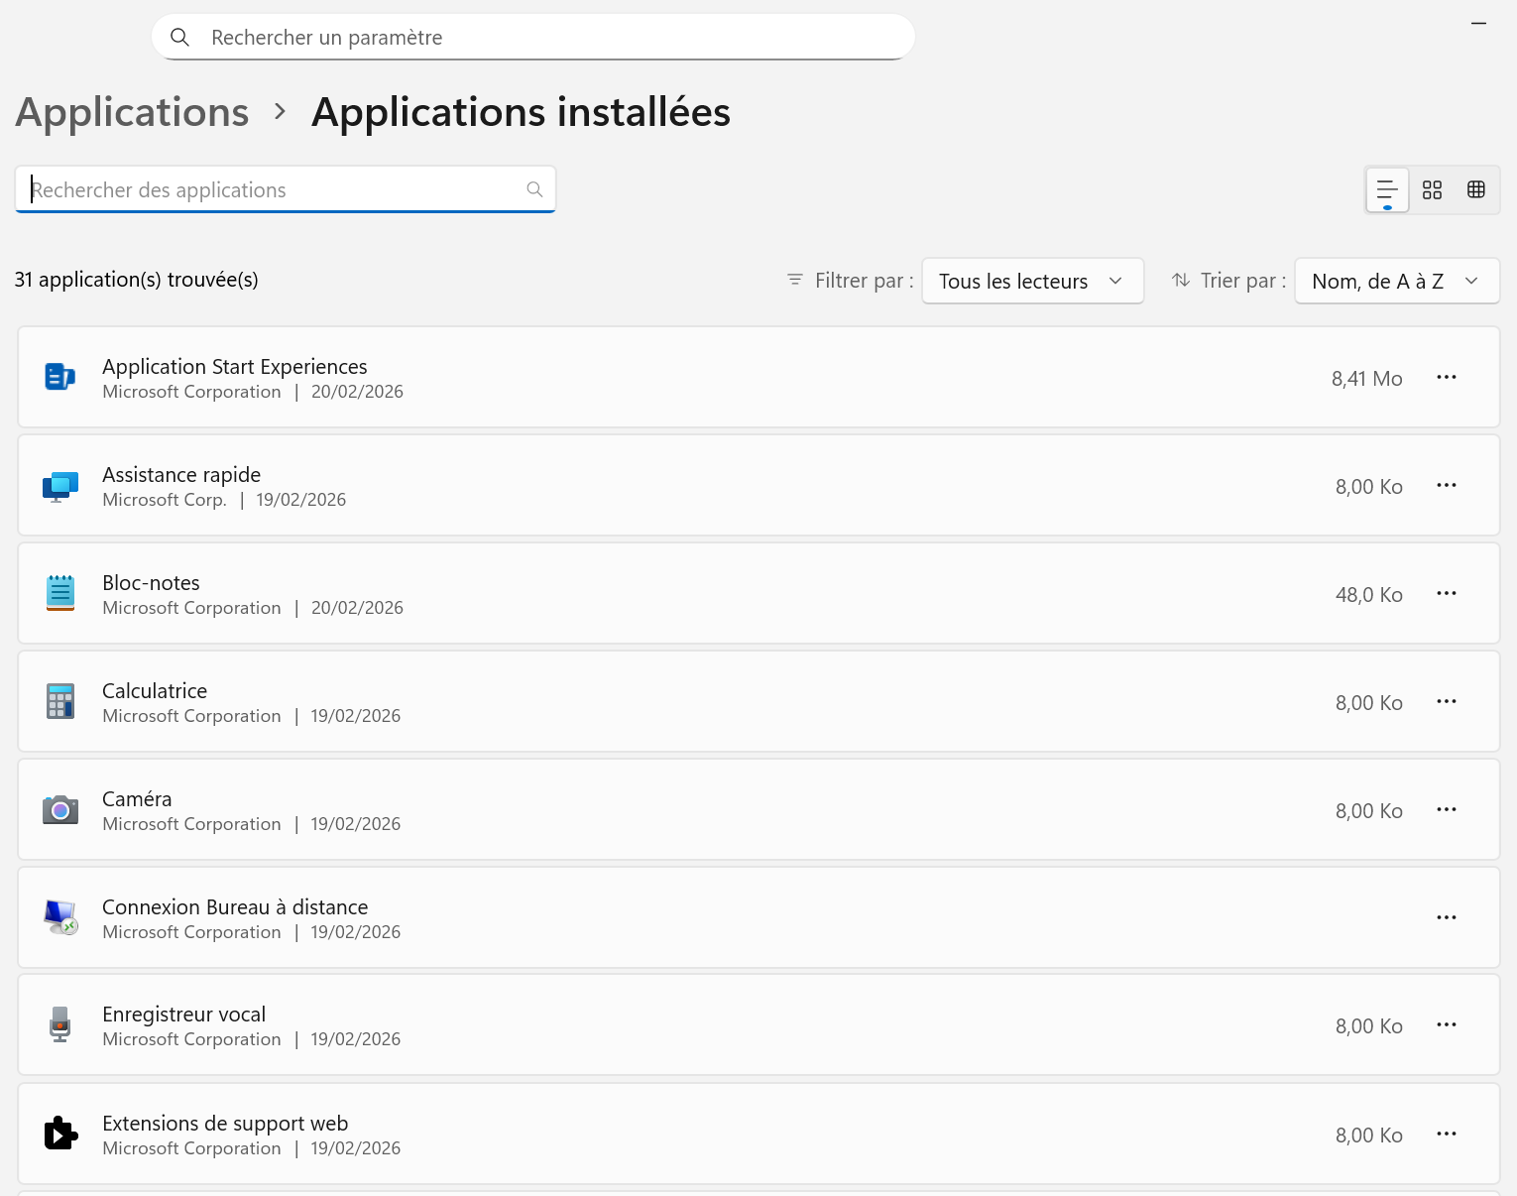Open more options for Extensions de support web
Viewport: 1517px width, 1196px height.
tap(1447, 1134)
